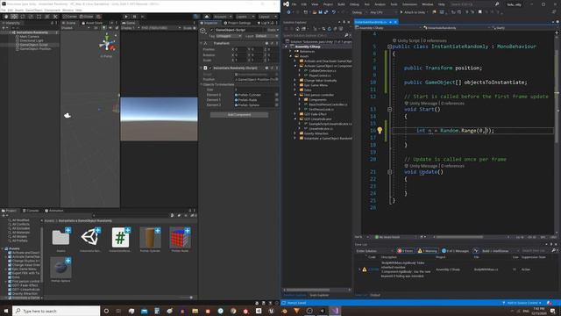Click the Solution Explorer refresh icon
The width and height of the screenshot is (561, 316).
[x=330, y=29]
